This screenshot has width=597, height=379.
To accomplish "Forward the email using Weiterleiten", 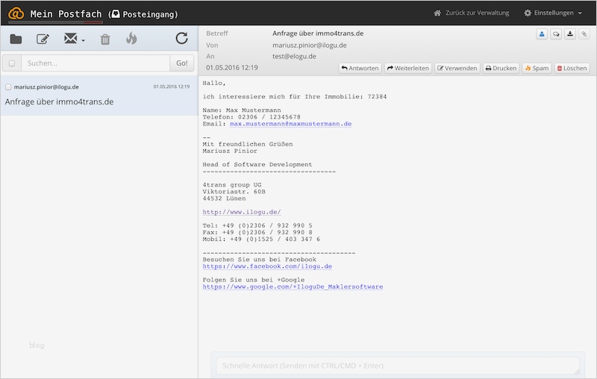I will click(x=408, y=68).
